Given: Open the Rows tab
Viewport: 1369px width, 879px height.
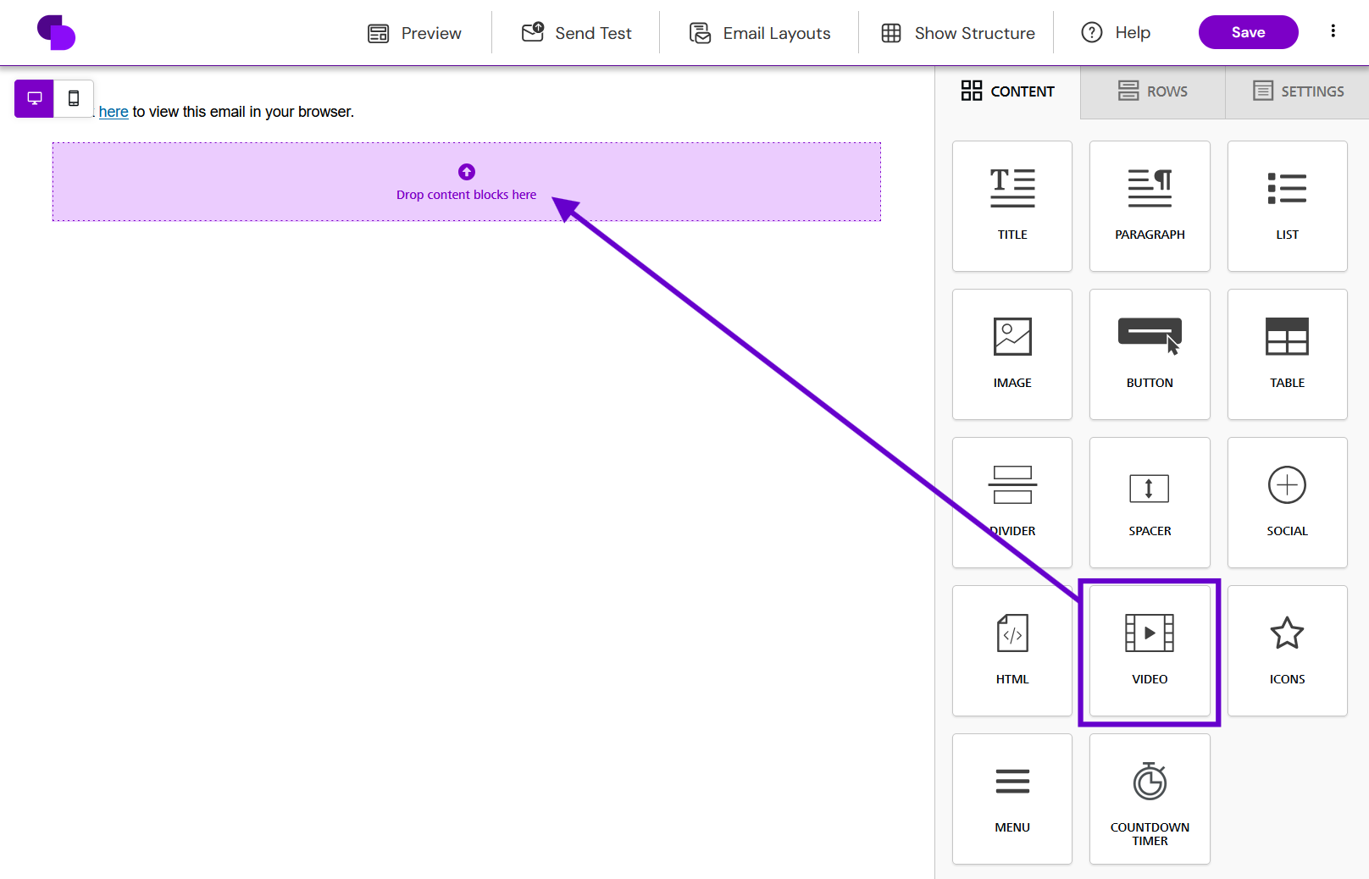Looking at the screenshot, I should (1152, 91).
